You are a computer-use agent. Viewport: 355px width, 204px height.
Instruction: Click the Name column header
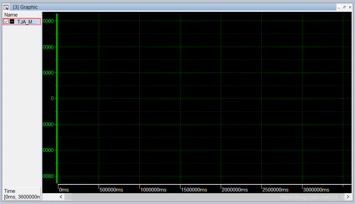point(11,15)
